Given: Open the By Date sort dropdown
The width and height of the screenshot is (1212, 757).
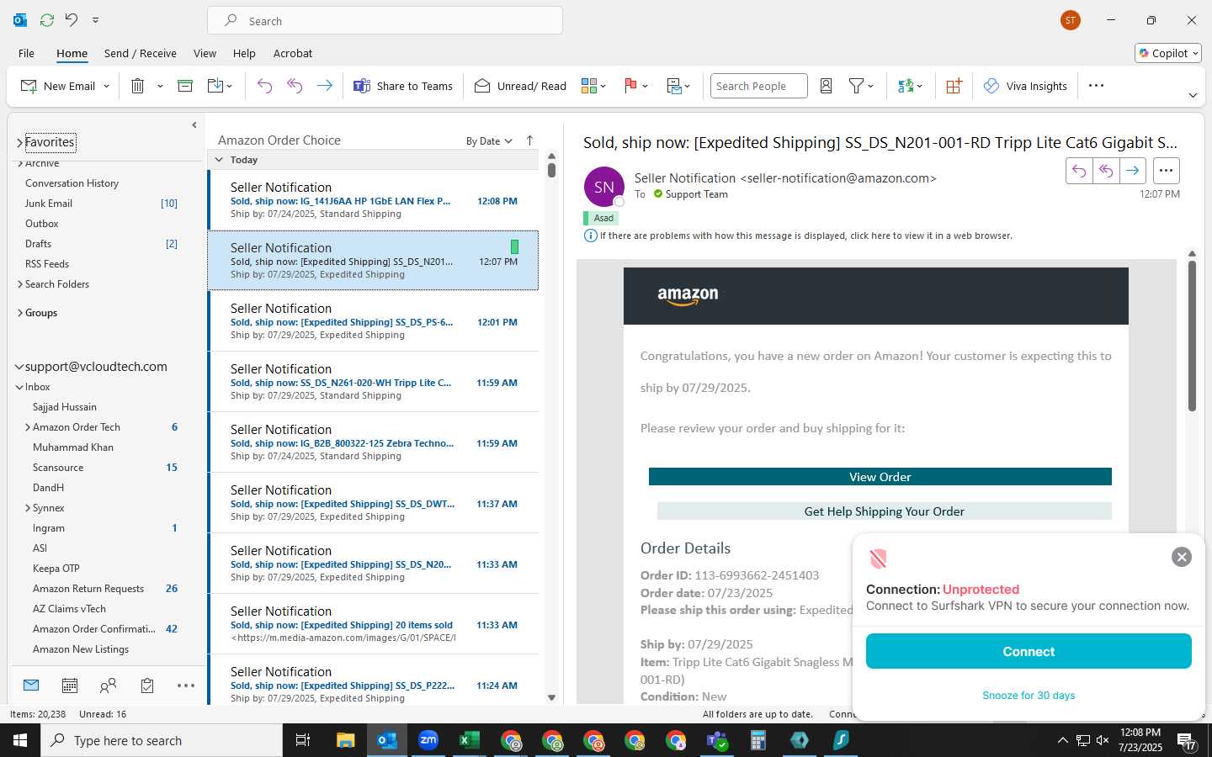Looking at the screenshot, I should coord(489,141).
